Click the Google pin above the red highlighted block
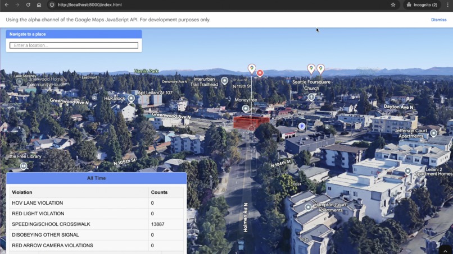This screenshot has width=453, height=254. pos(252,68)
